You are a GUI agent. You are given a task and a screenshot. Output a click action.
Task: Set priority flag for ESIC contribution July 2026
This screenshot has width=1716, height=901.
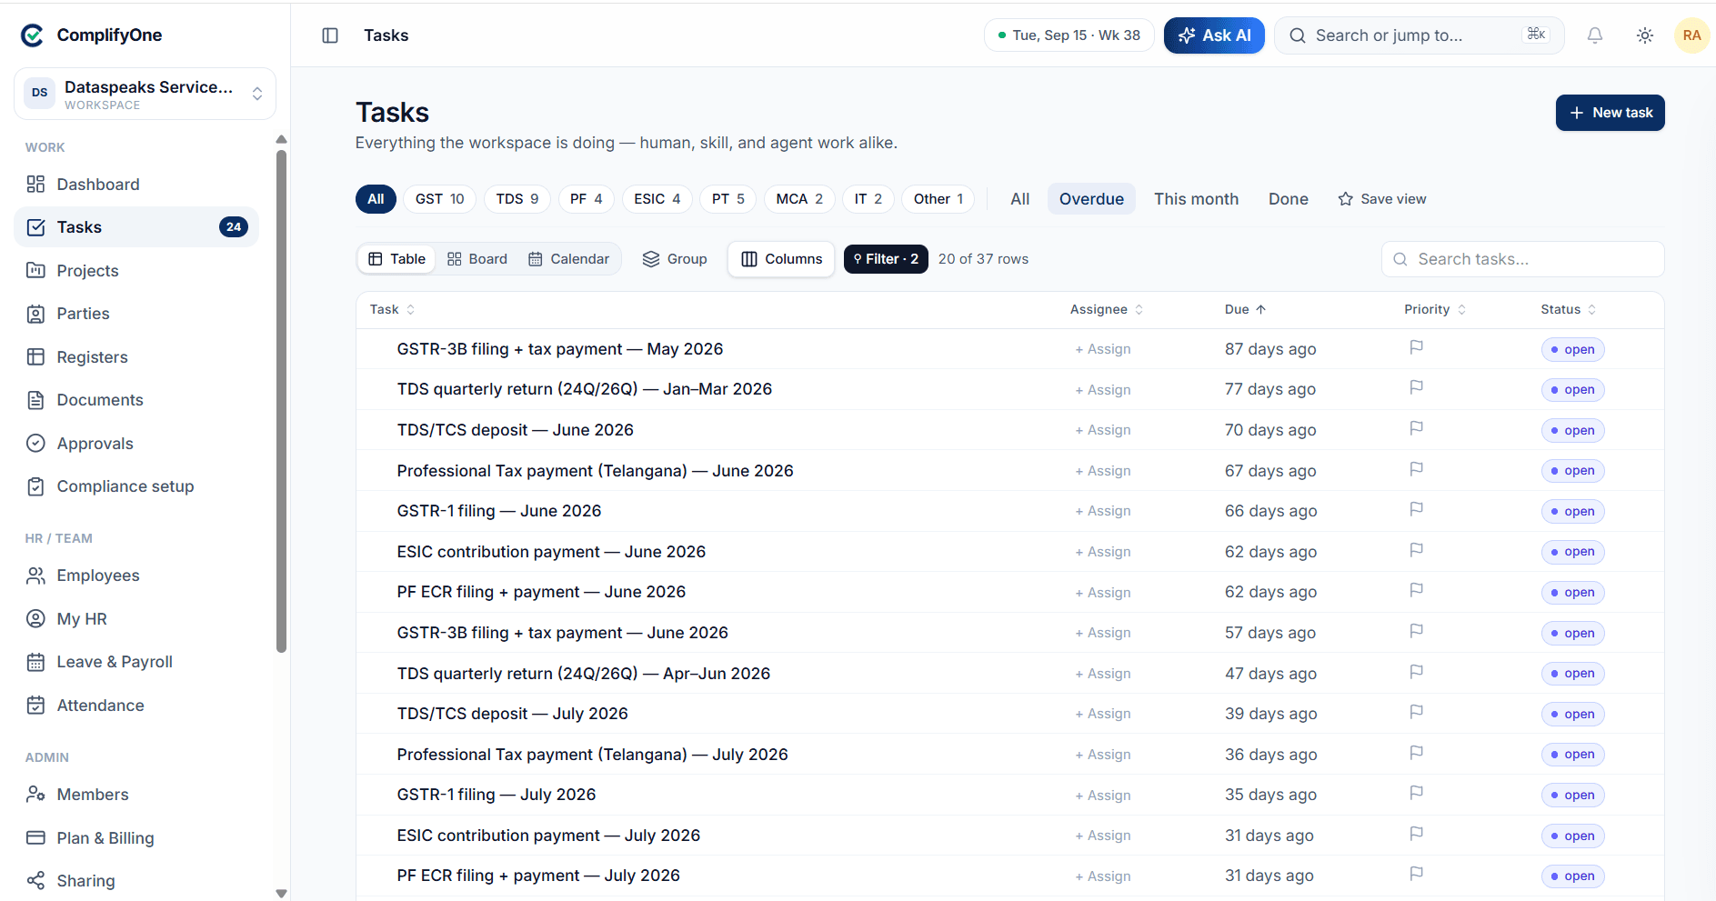click(x=1416, y=834)
